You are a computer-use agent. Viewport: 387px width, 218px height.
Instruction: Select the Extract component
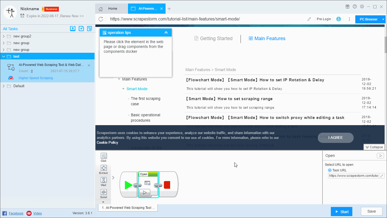pos(103,169)
